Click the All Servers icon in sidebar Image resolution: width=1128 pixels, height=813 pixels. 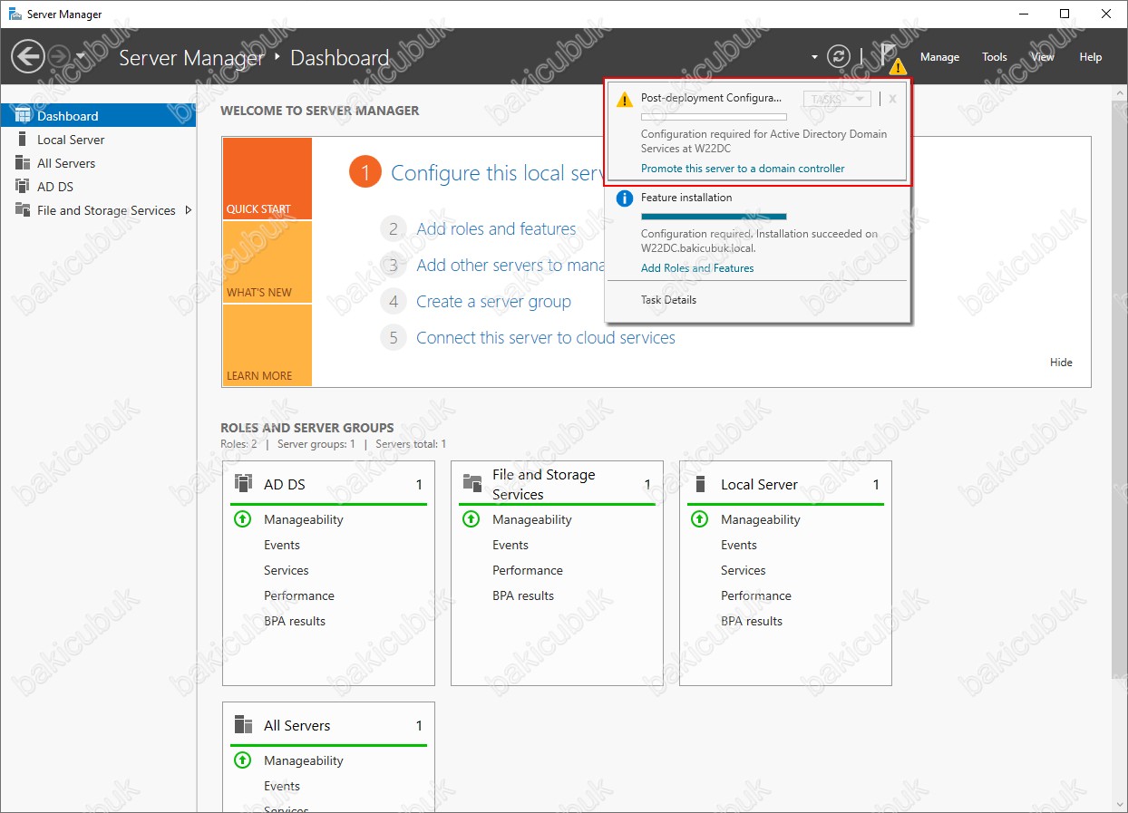pos(23,163)
